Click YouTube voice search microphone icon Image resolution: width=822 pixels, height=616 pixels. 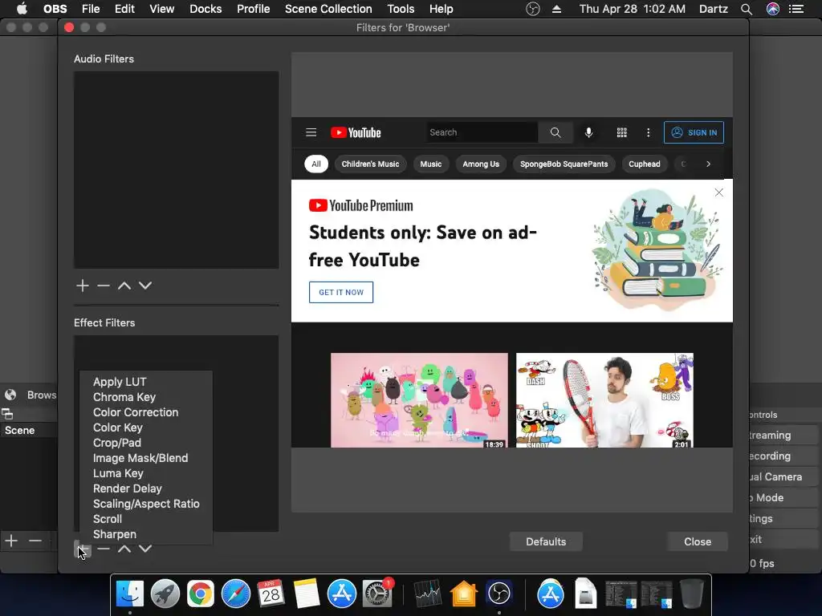pos(588,132)
